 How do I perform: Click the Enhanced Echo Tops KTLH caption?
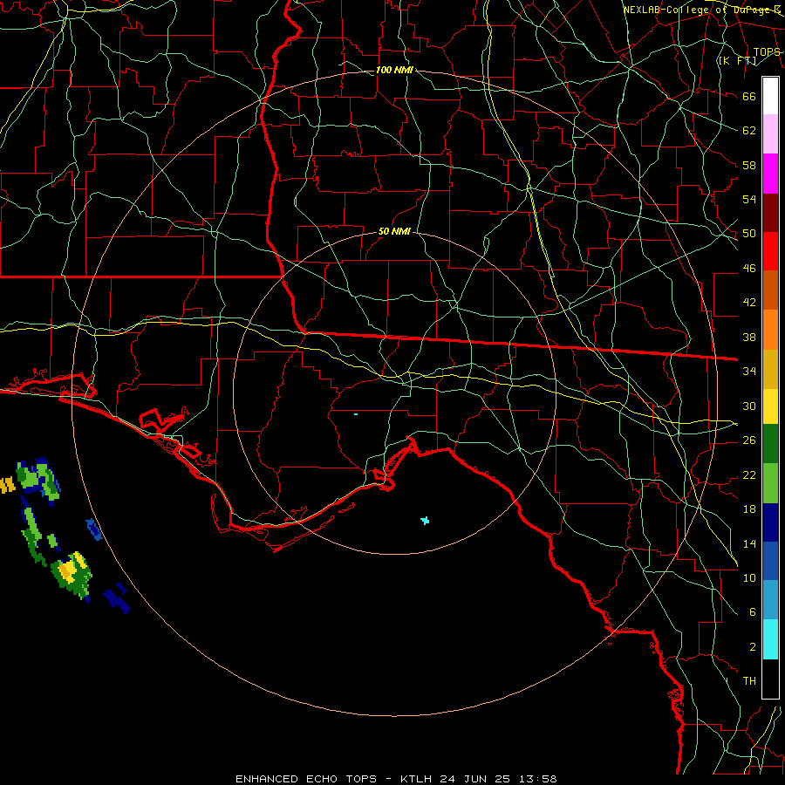pos(396,779)
